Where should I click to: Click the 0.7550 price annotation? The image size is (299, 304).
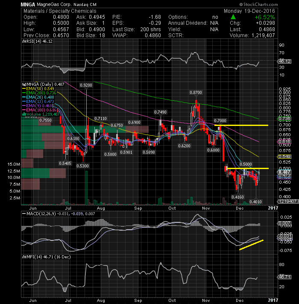(x=46, y=120)
